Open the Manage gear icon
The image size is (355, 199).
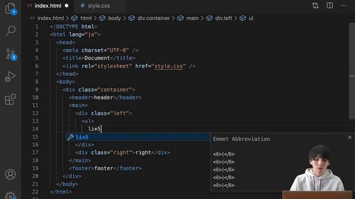click(x=11, y=195)
